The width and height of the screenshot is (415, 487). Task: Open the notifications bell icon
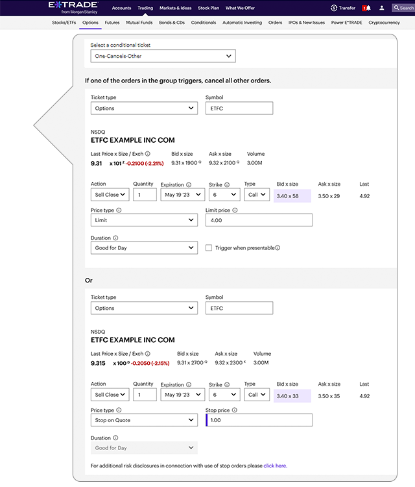click(x=366, y=8)
